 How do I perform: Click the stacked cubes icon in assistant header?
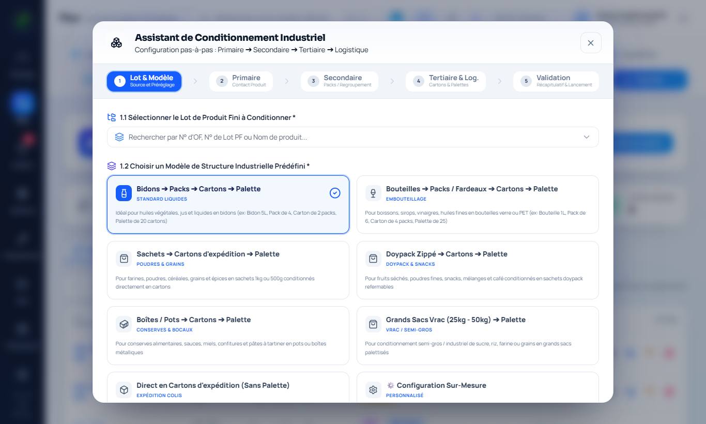pos(116,43)
